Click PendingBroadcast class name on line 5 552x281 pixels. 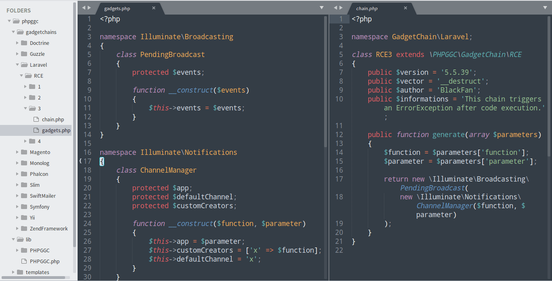pos(173,55)
